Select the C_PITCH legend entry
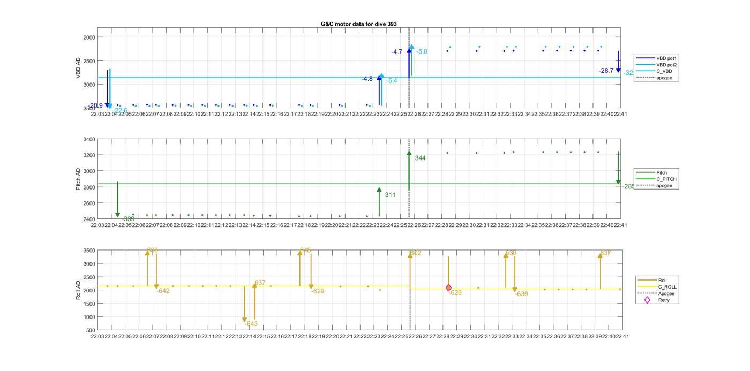750x371 pixels. point(656,179)
